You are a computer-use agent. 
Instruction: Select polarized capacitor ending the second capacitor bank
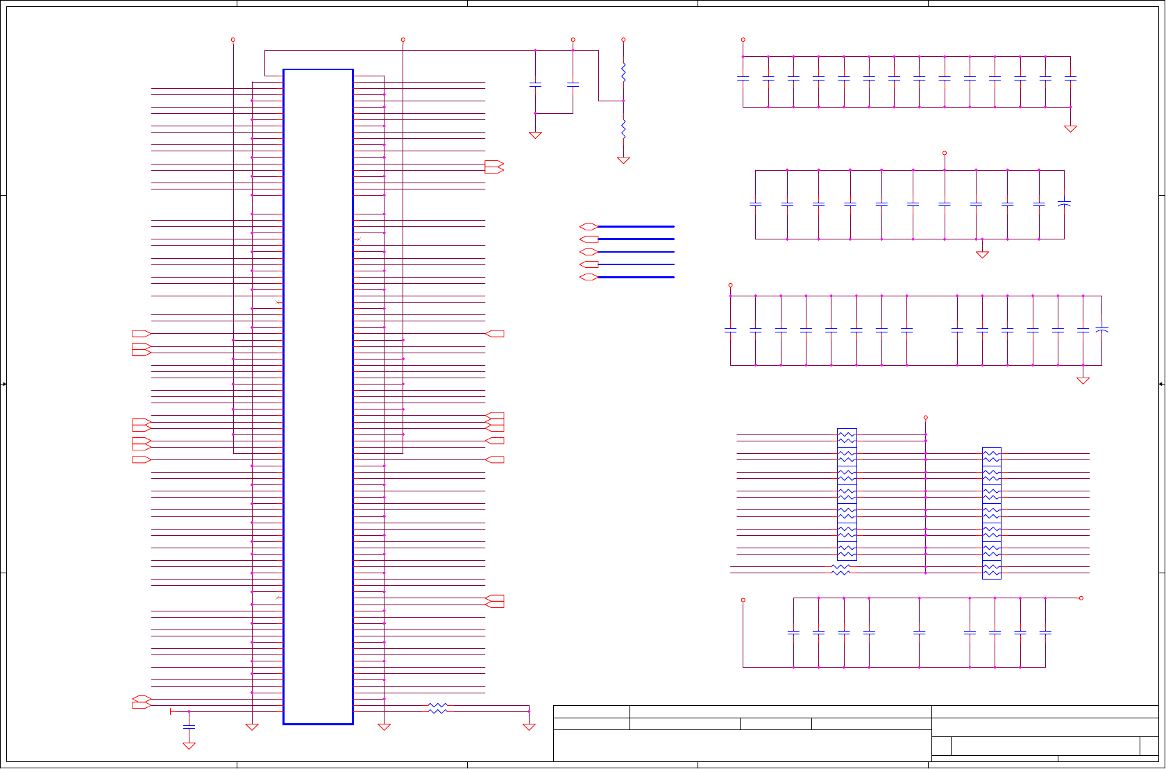[1064, 204]
